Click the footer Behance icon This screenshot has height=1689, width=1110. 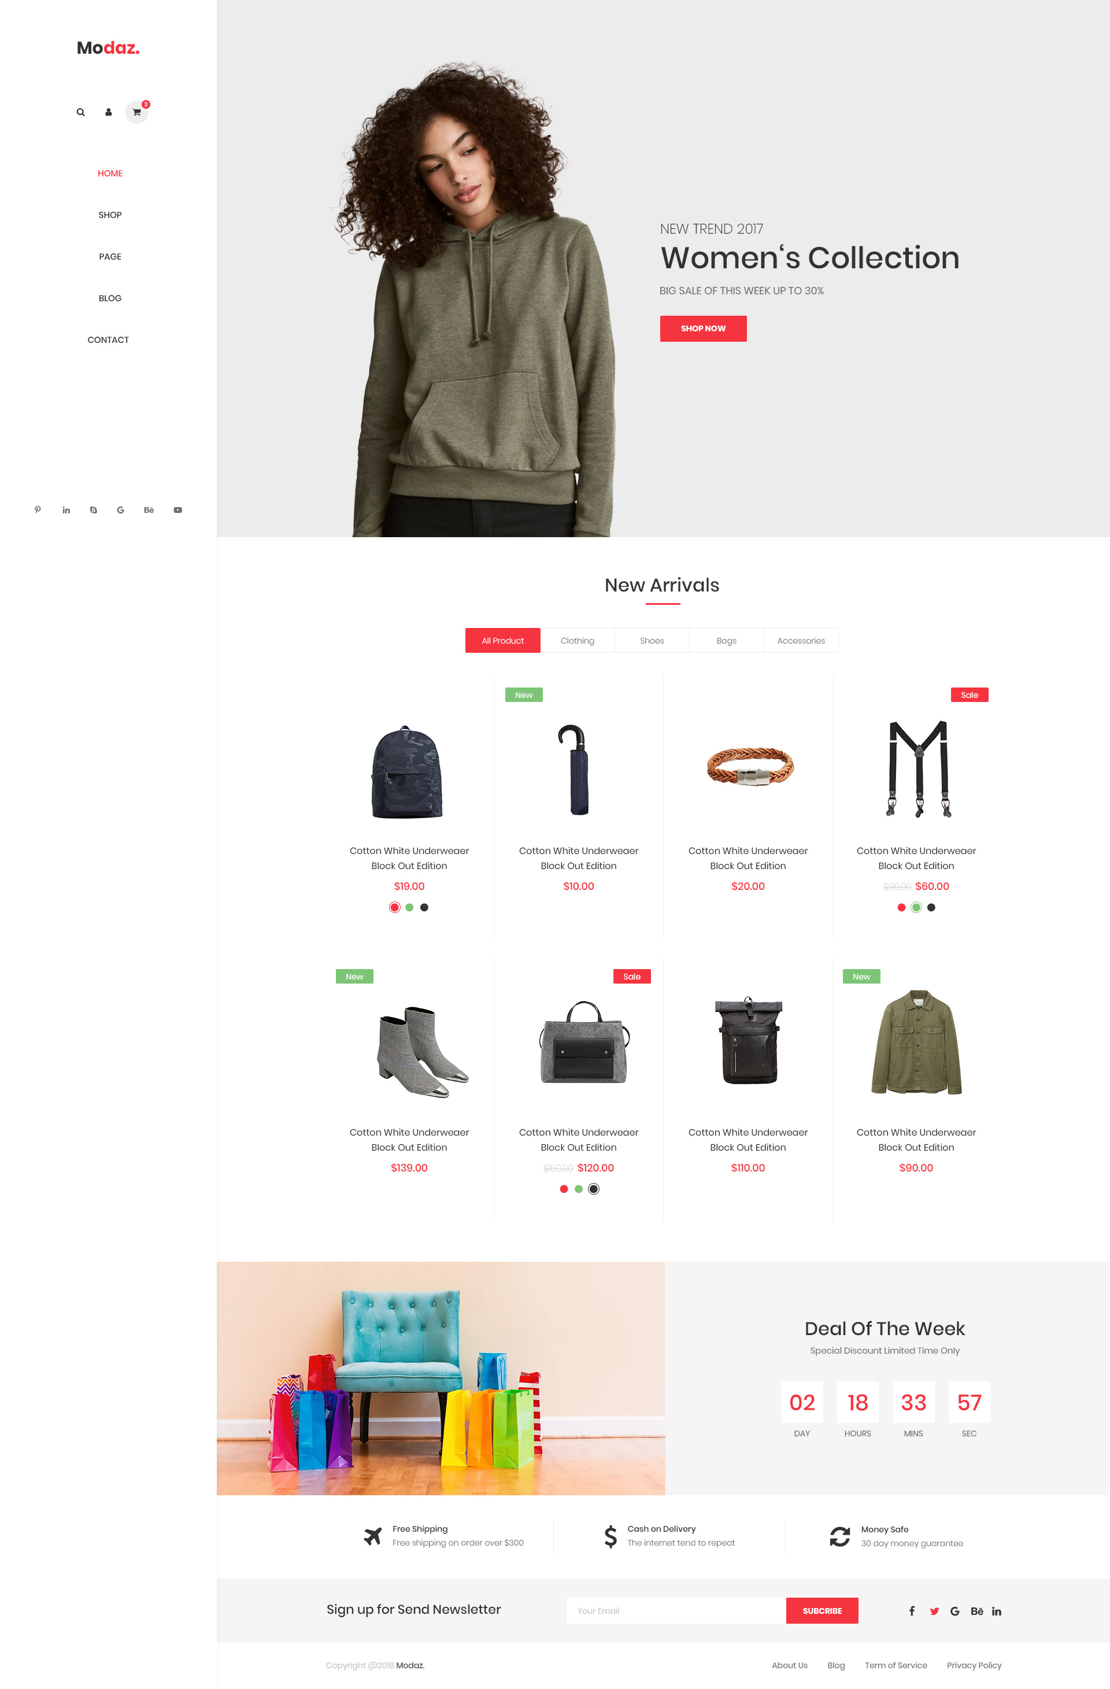click(976, 1611)
